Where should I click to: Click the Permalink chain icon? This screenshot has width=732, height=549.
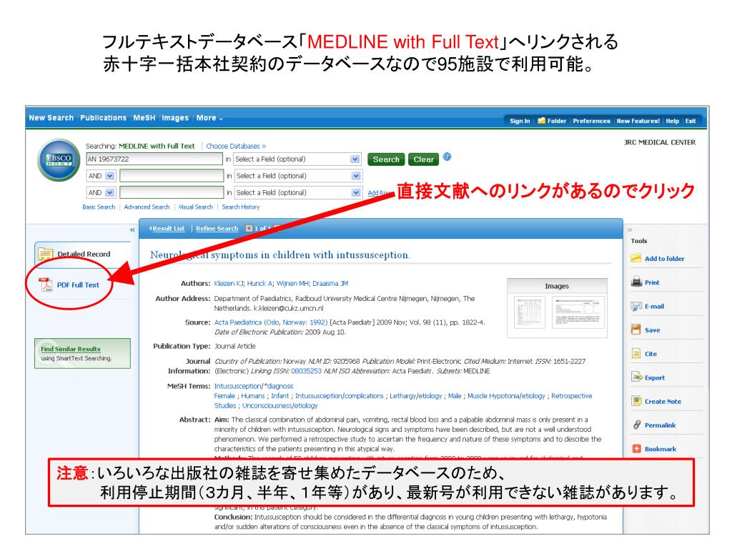(x=636, y=425)
